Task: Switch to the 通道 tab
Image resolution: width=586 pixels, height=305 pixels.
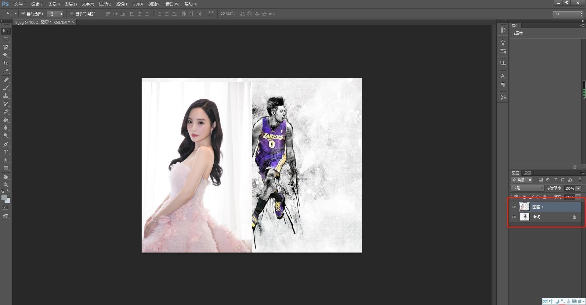Action: coord(527,173)
